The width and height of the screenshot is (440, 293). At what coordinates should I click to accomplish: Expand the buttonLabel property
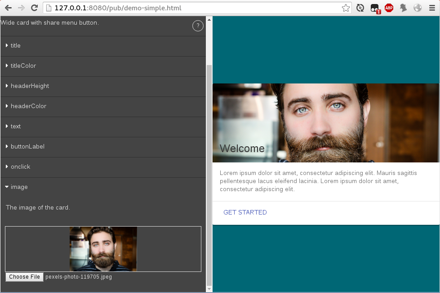pyautogui.click(x=103, y=146)
